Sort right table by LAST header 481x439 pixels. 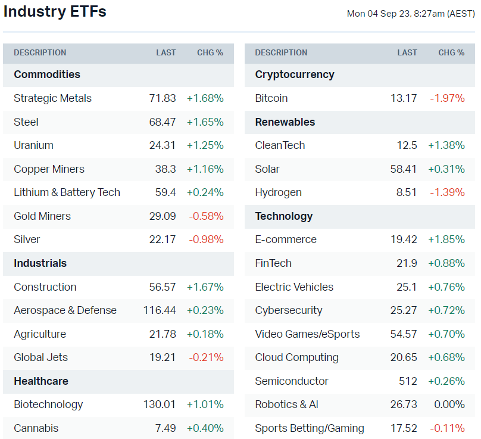tap(407, 52)
